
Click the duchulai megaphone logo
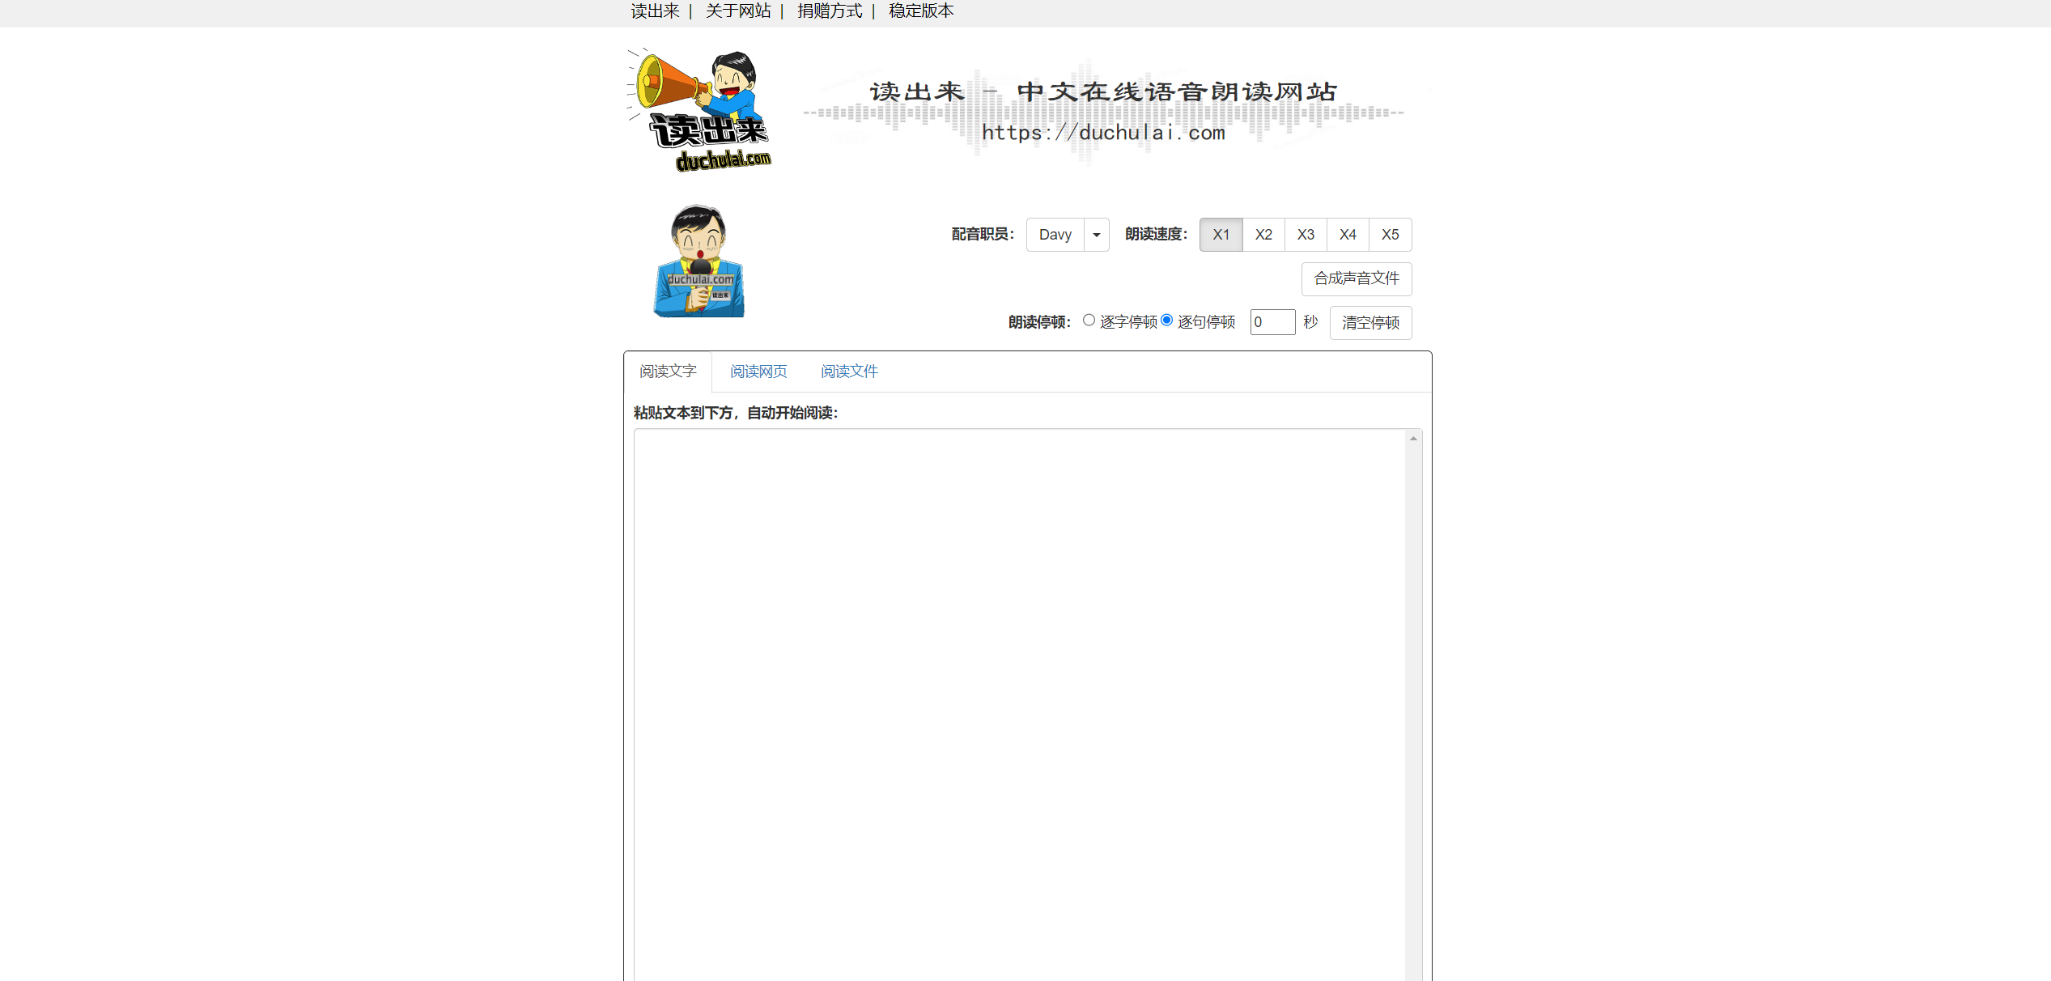pos(699,109)
